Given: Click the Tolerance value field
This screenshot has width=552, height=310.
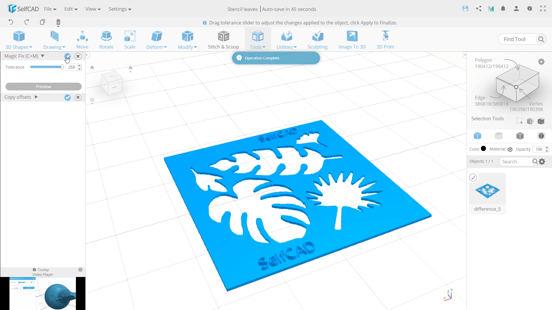Looking at the screenshot, I should point(72,67).
